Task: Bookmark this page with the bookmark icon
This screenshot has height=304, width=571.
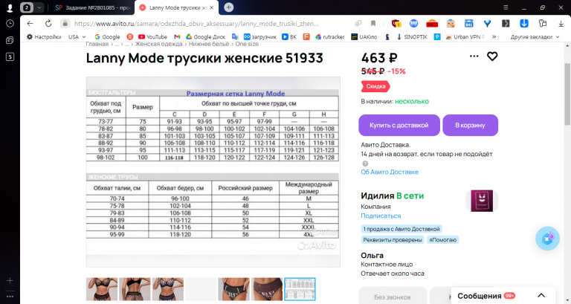Action: 373,24
